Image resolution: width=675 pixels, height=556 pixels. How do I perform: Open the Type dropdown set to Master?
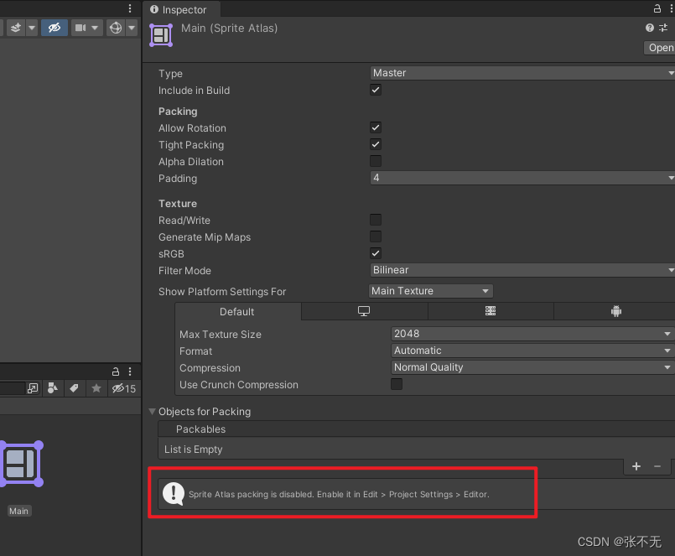[x=522, y=73]
